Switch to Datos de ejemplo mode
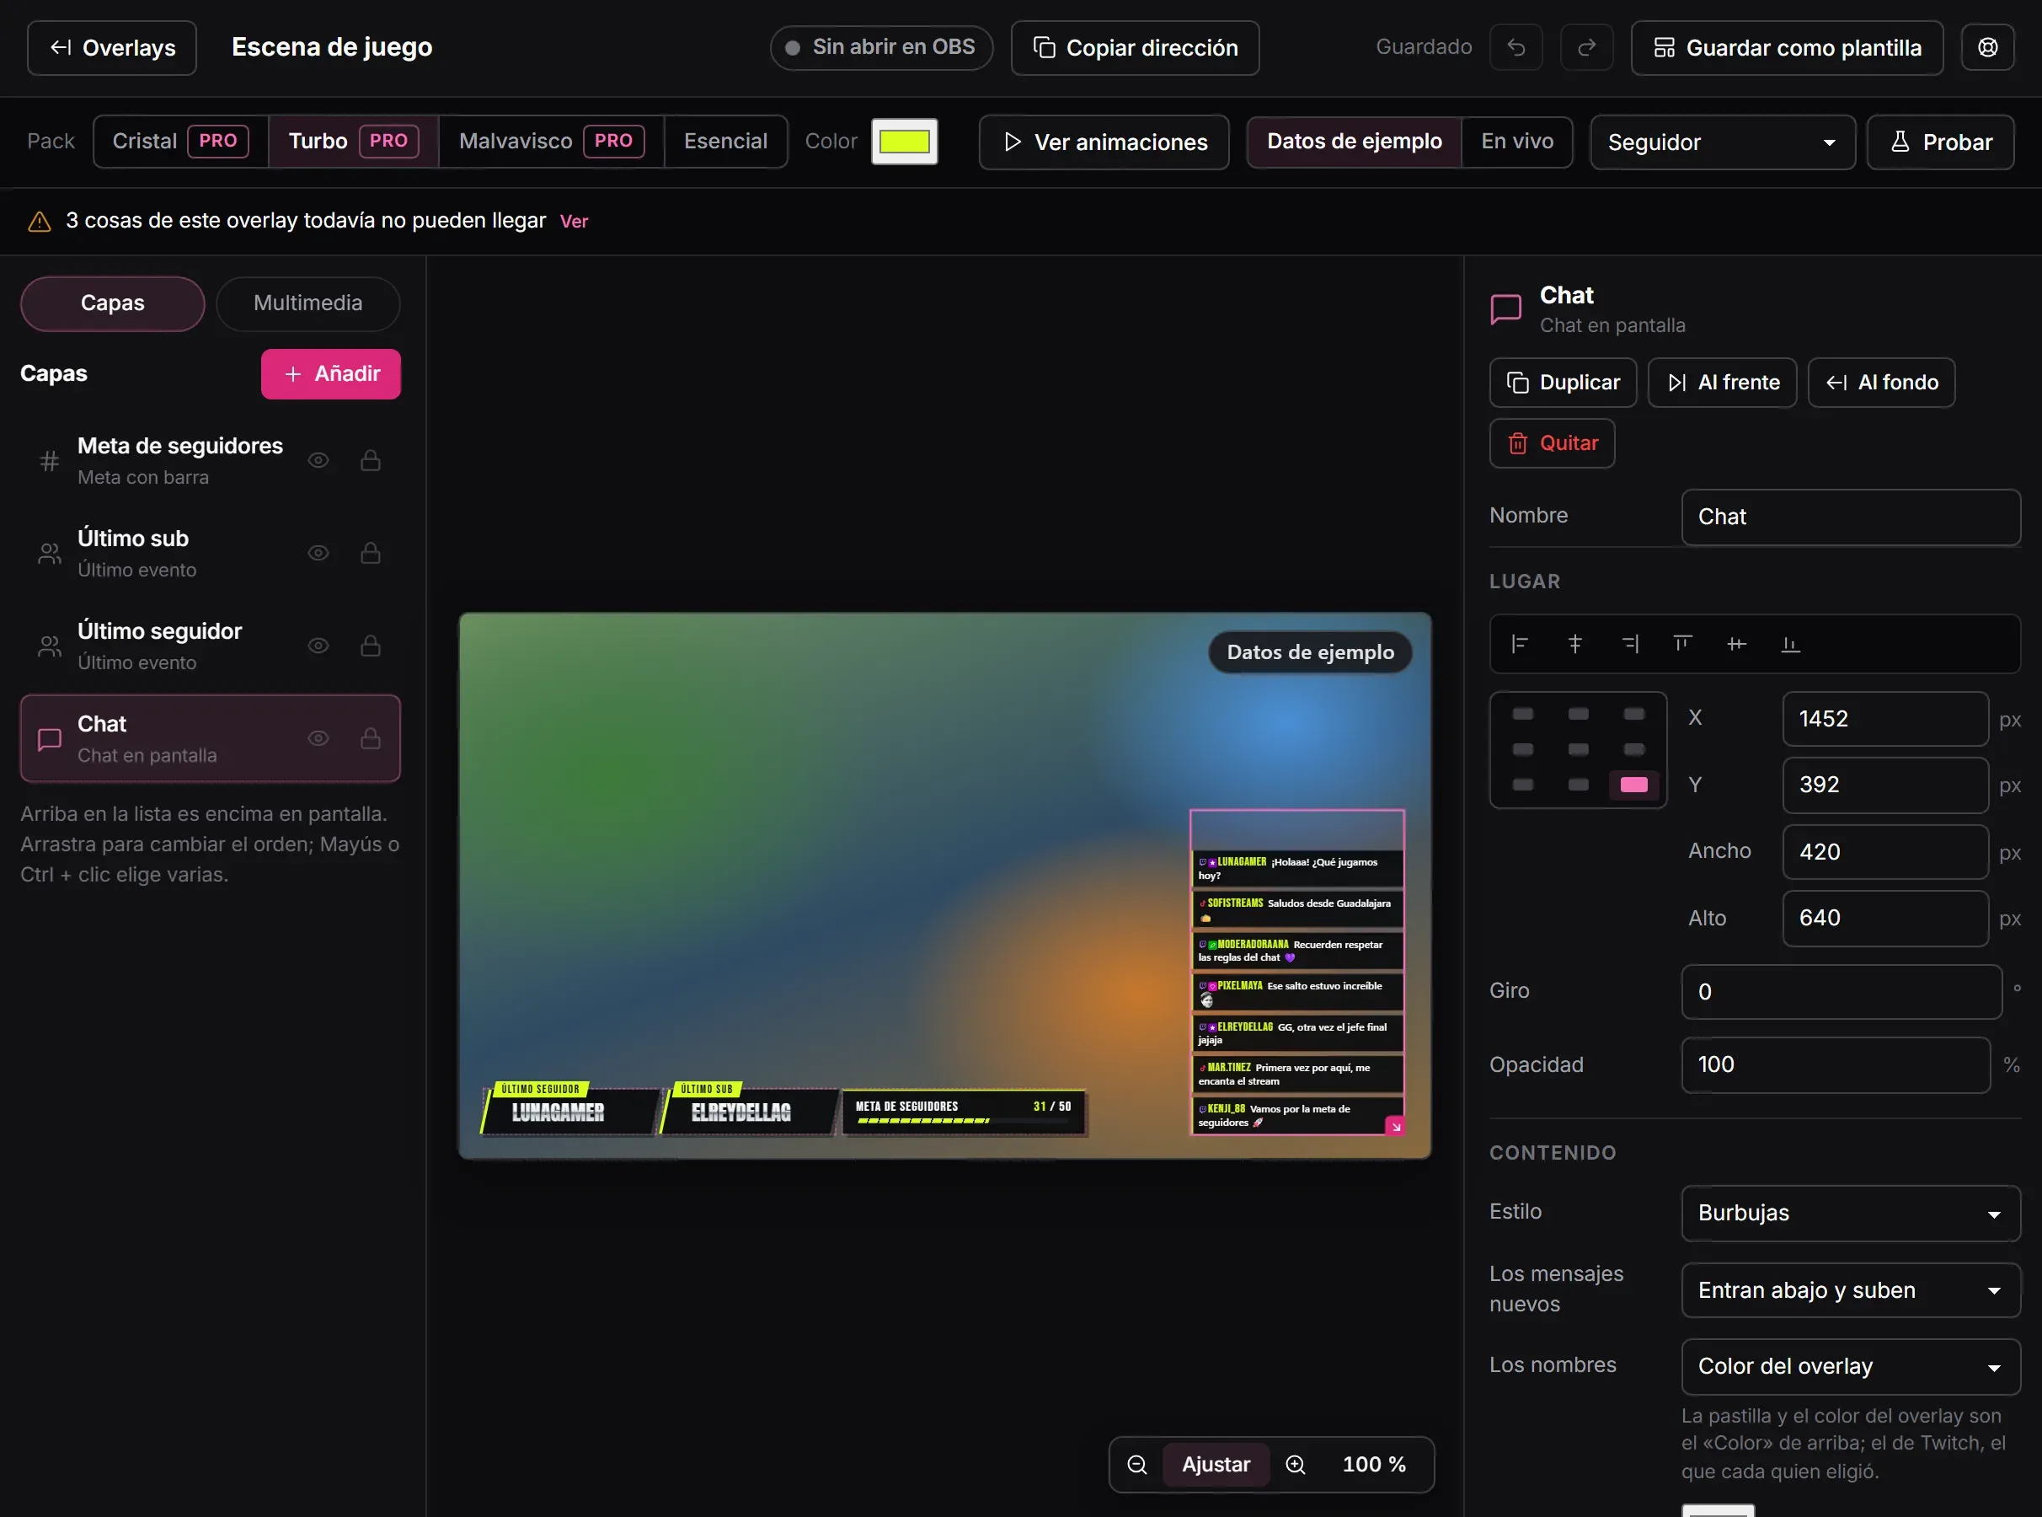The image size is (2042, 1517). coord(1354,142)
